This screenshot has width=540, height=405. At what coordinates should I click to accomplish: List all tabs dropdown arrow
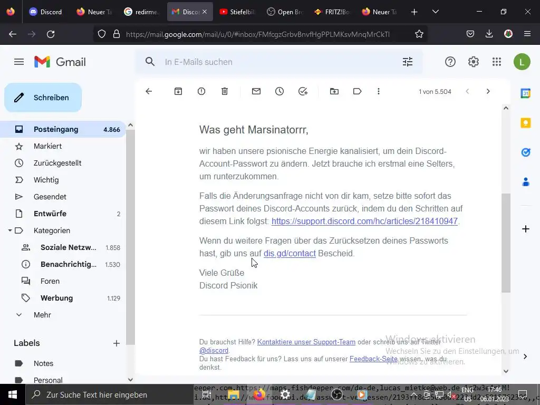435,12
